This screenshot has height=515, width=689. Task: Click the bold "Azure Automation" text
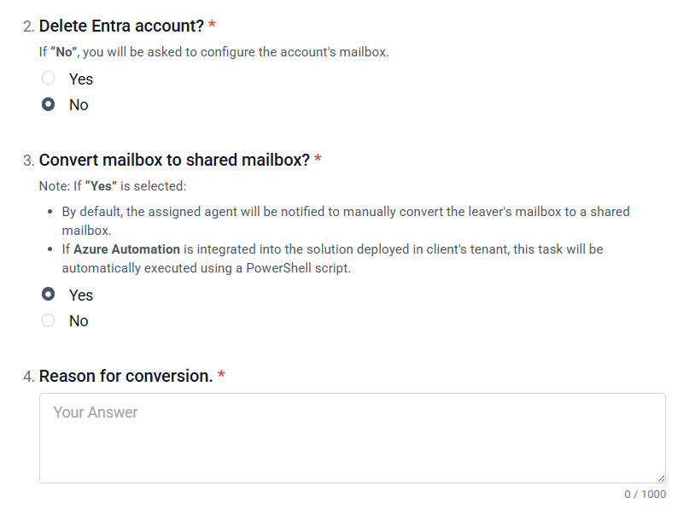click(x=126, y=249)
